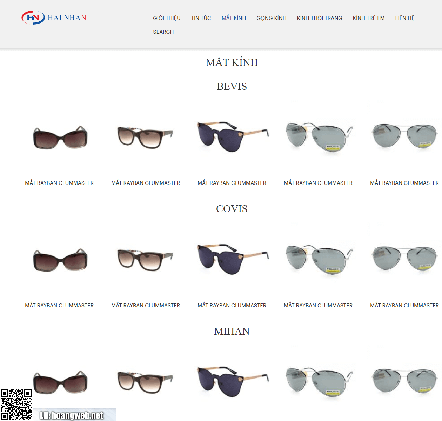
Task: Click the BEVIS category heading
Action: [x=232, y=86]
